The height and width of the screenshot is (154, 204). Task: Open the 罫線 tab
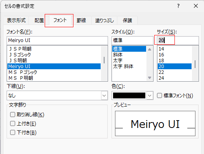81,20
